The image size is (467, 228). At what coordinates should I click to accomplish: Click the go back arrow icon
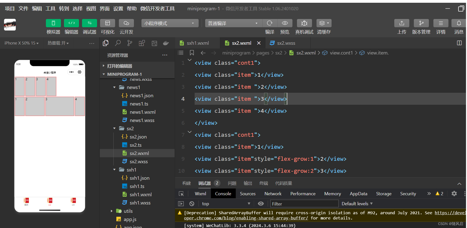pos(203,53)
